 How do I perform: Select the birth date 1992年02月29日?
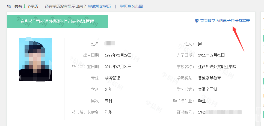[118, 55]
